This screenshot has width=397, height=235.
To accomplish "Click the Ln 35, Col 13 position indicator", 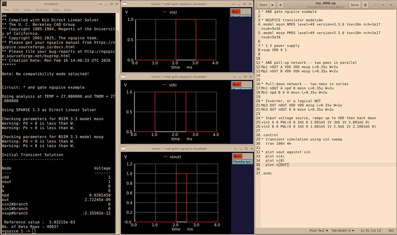I will coord(370,231).
